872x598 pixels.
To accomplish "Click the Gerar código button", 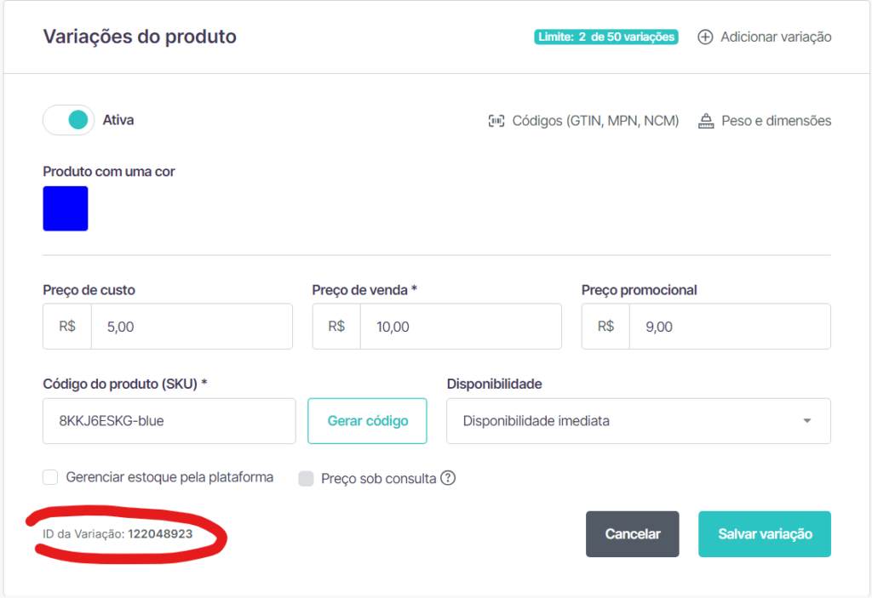I will [x=367, y=421].
